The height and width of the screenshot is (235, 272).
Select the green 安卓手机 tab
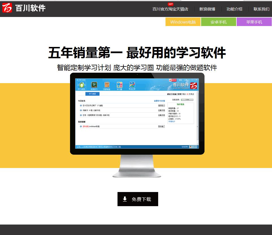pyautogui.click(x=219, y=22)
